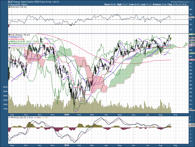
Task: Click the 'Chg +0.53 (+0.76%)' value
Action: point(177,4)
